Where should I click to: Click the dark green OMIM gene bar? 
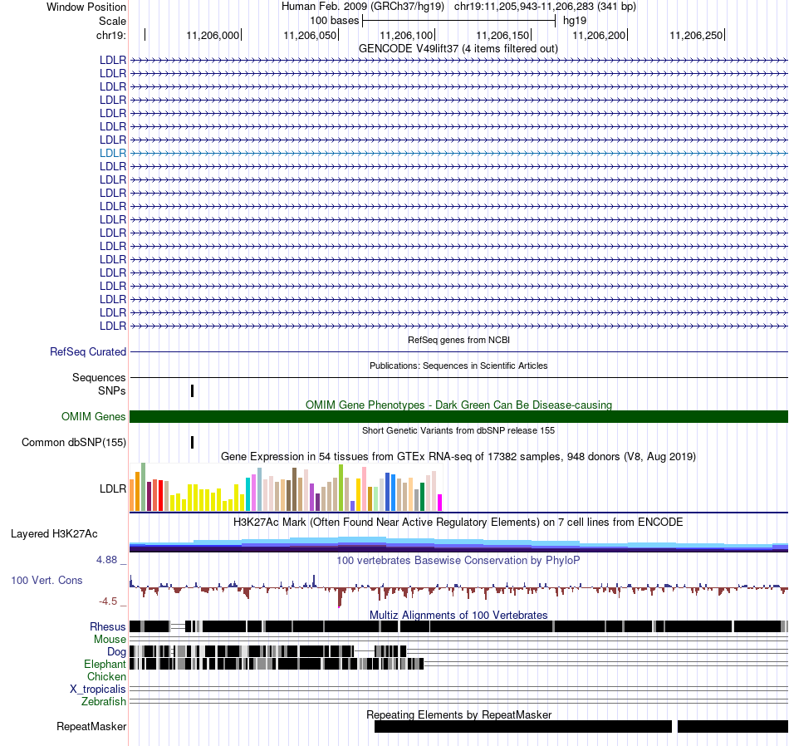tap(458, 416)
